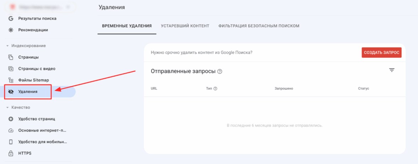Screen dimensions: 418x164
Task: Click the mobile usability phone icon
Action: point(11,142)
